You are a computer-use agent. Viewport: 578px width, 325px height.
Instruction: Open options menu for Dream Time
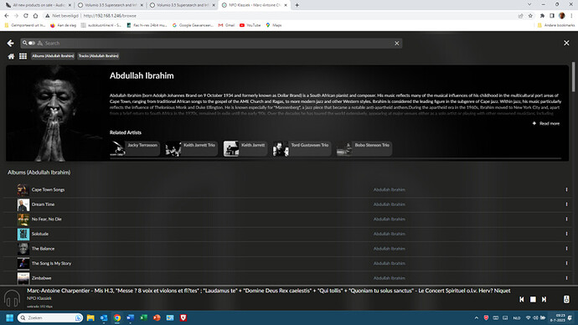pos(566,204)
